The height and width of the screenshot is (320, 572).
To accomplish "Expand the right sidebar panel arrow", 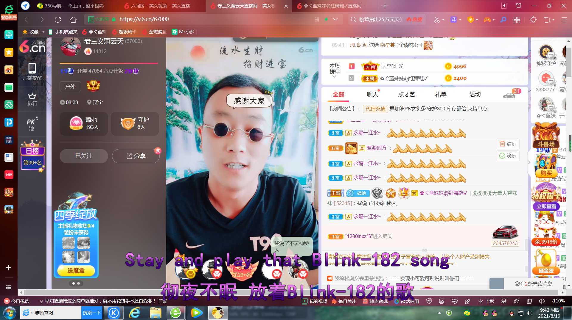I will (x=529, y=162).
